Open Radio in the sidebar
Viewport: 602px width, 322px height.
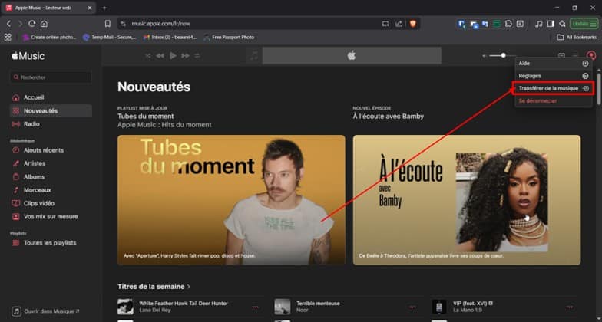(51, 124)
